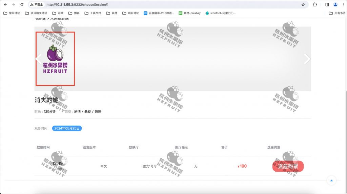
Task: Go back using the browser back arrow
Action: click(x=5, y=4)
